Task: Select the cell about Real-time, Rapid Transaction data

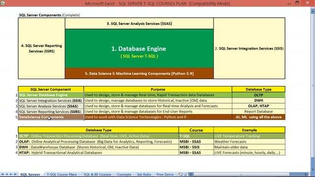Action: (158, 95)
